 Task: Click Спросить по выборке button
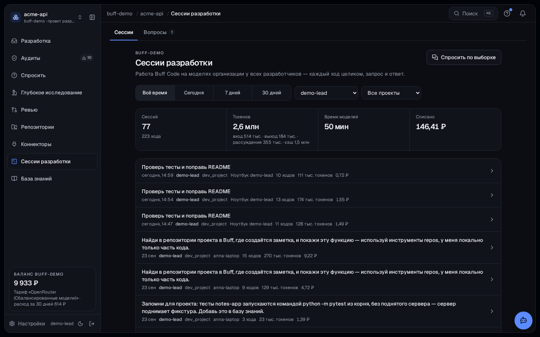[x=464, y=57]
